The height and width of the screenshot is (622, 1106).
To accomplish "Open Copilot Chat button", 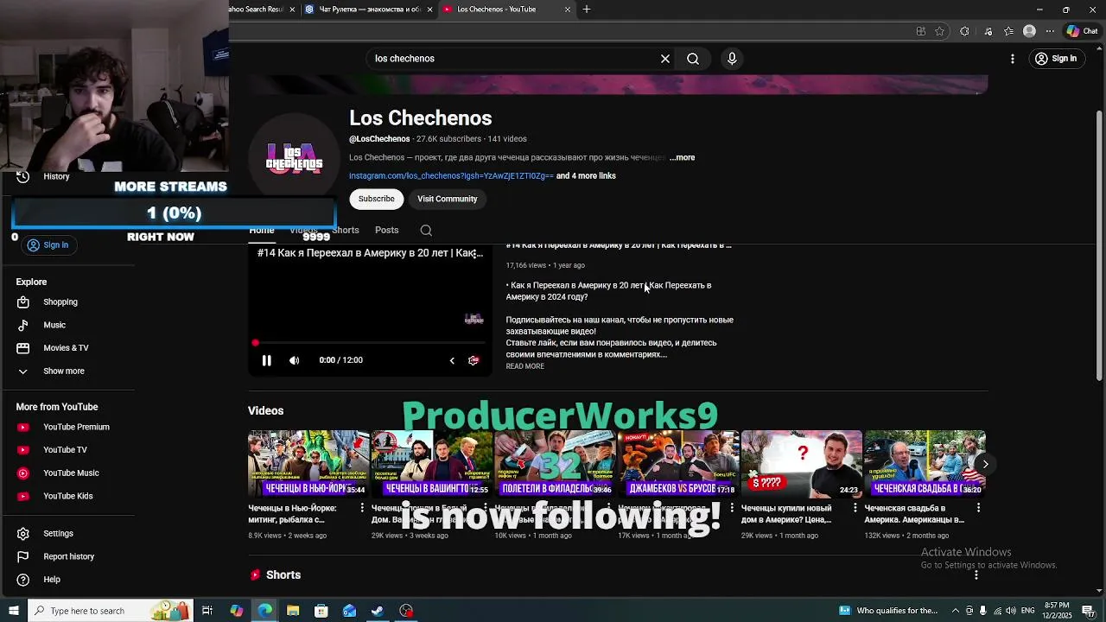I will (1083, 31).
